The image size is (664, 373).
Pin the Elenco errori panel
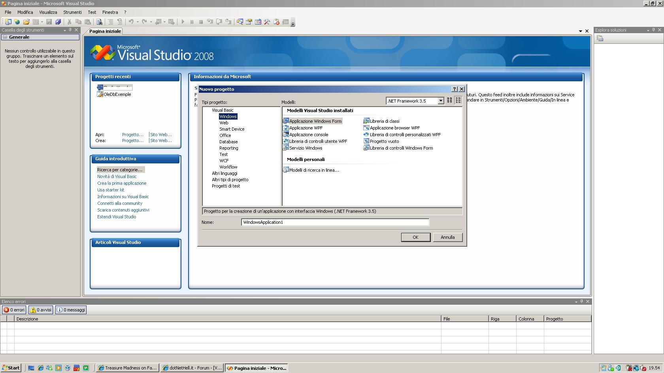tap(581, 302)
